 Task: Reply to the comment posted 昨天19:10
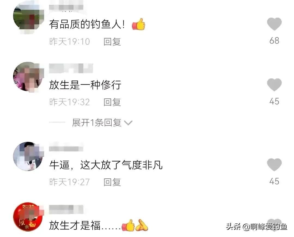coord(112,41)
